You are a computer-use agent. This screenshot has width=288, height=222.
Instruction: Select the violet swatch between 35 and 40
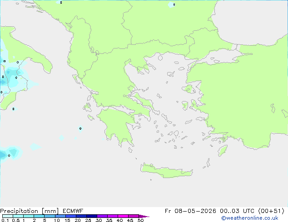tap(113, 216)
